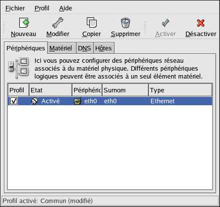Click the Surnom column header

pyautogui.click(x=125, y=90)
